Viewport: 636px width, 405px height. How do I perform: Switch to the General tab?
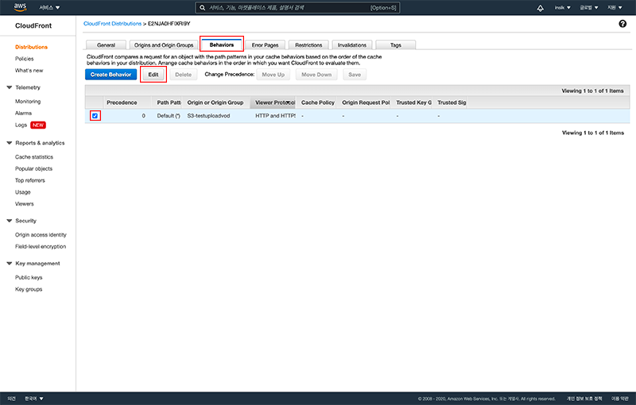[107, 45]
